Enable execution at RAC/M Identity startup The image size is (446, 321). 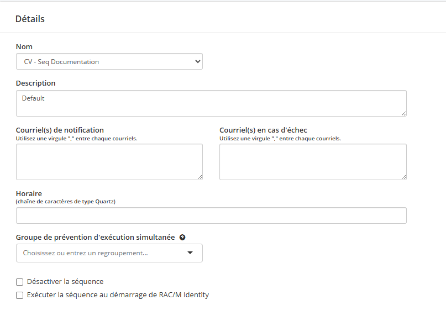[x=19, y=295]
